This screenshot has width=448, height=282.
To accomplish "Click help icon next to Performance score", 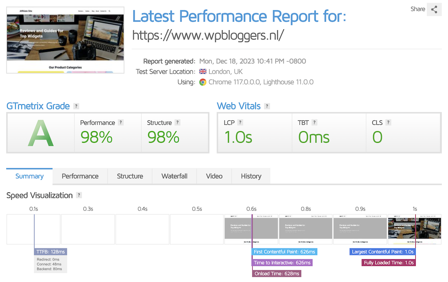I will point(121,123).
